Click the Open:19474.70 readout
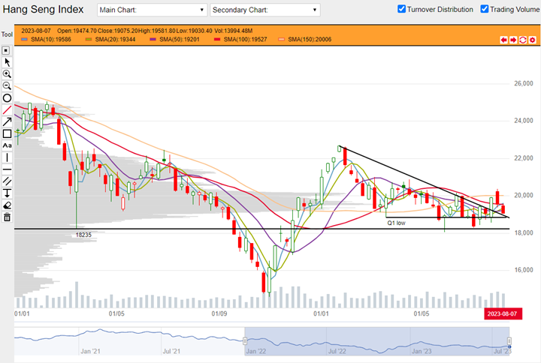This screenshot has width=541, height=363. pyautogui.click(x=77, y=31)
